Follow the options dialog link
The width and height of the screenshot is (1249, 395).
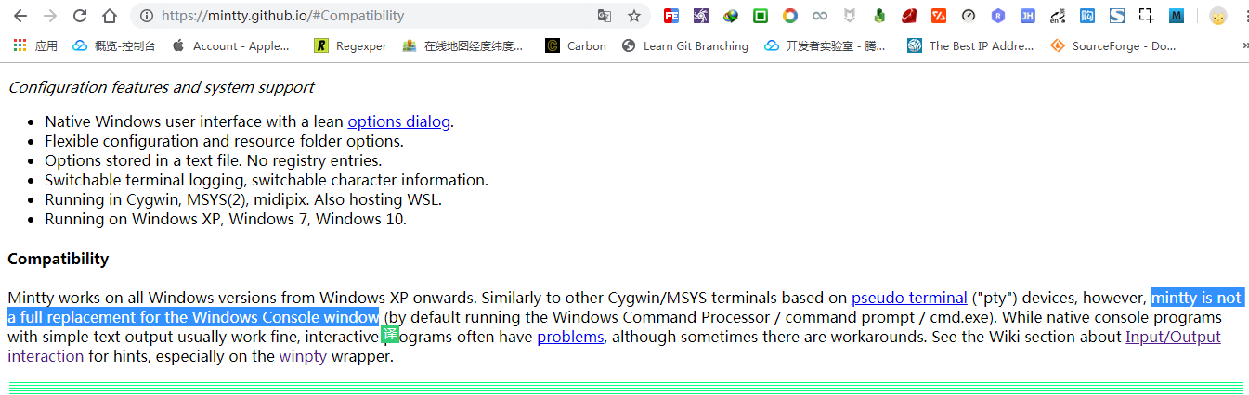pyautogui.click(x=398, y=121)
